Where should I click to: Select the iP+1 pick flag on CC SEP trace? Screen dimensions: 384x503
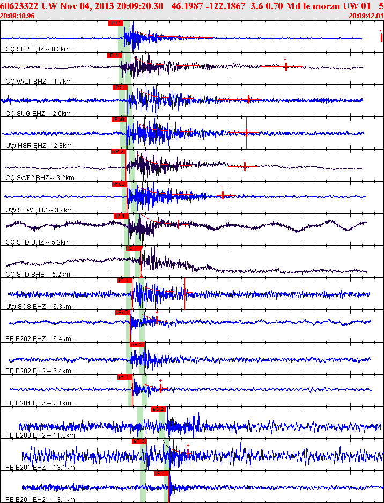116,23
